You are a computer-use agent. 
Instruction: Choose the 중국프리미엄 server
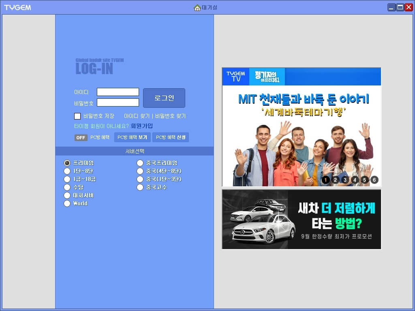pyautogui.click(x=140, y=163)
